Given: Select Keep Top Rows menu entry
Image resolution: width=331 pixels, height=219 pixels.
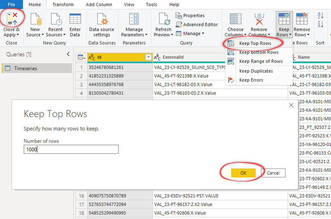Looking at the screenshot, I should pos(259,43).
